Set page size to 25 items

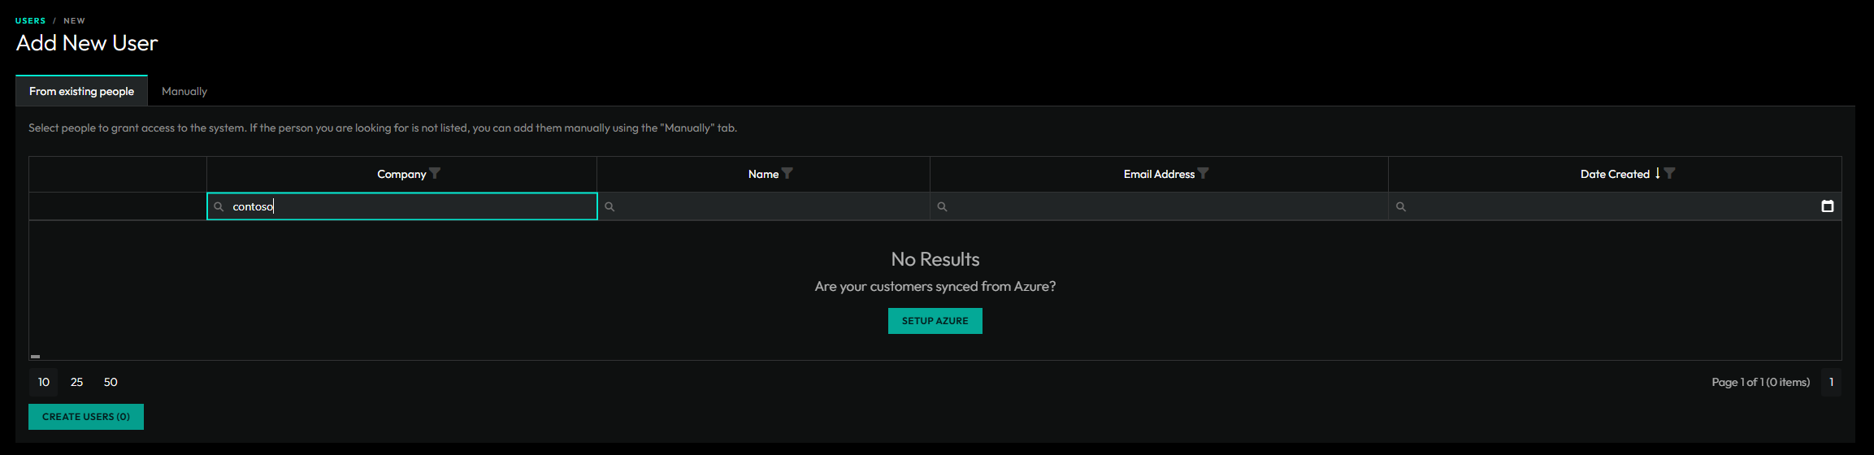76,382
